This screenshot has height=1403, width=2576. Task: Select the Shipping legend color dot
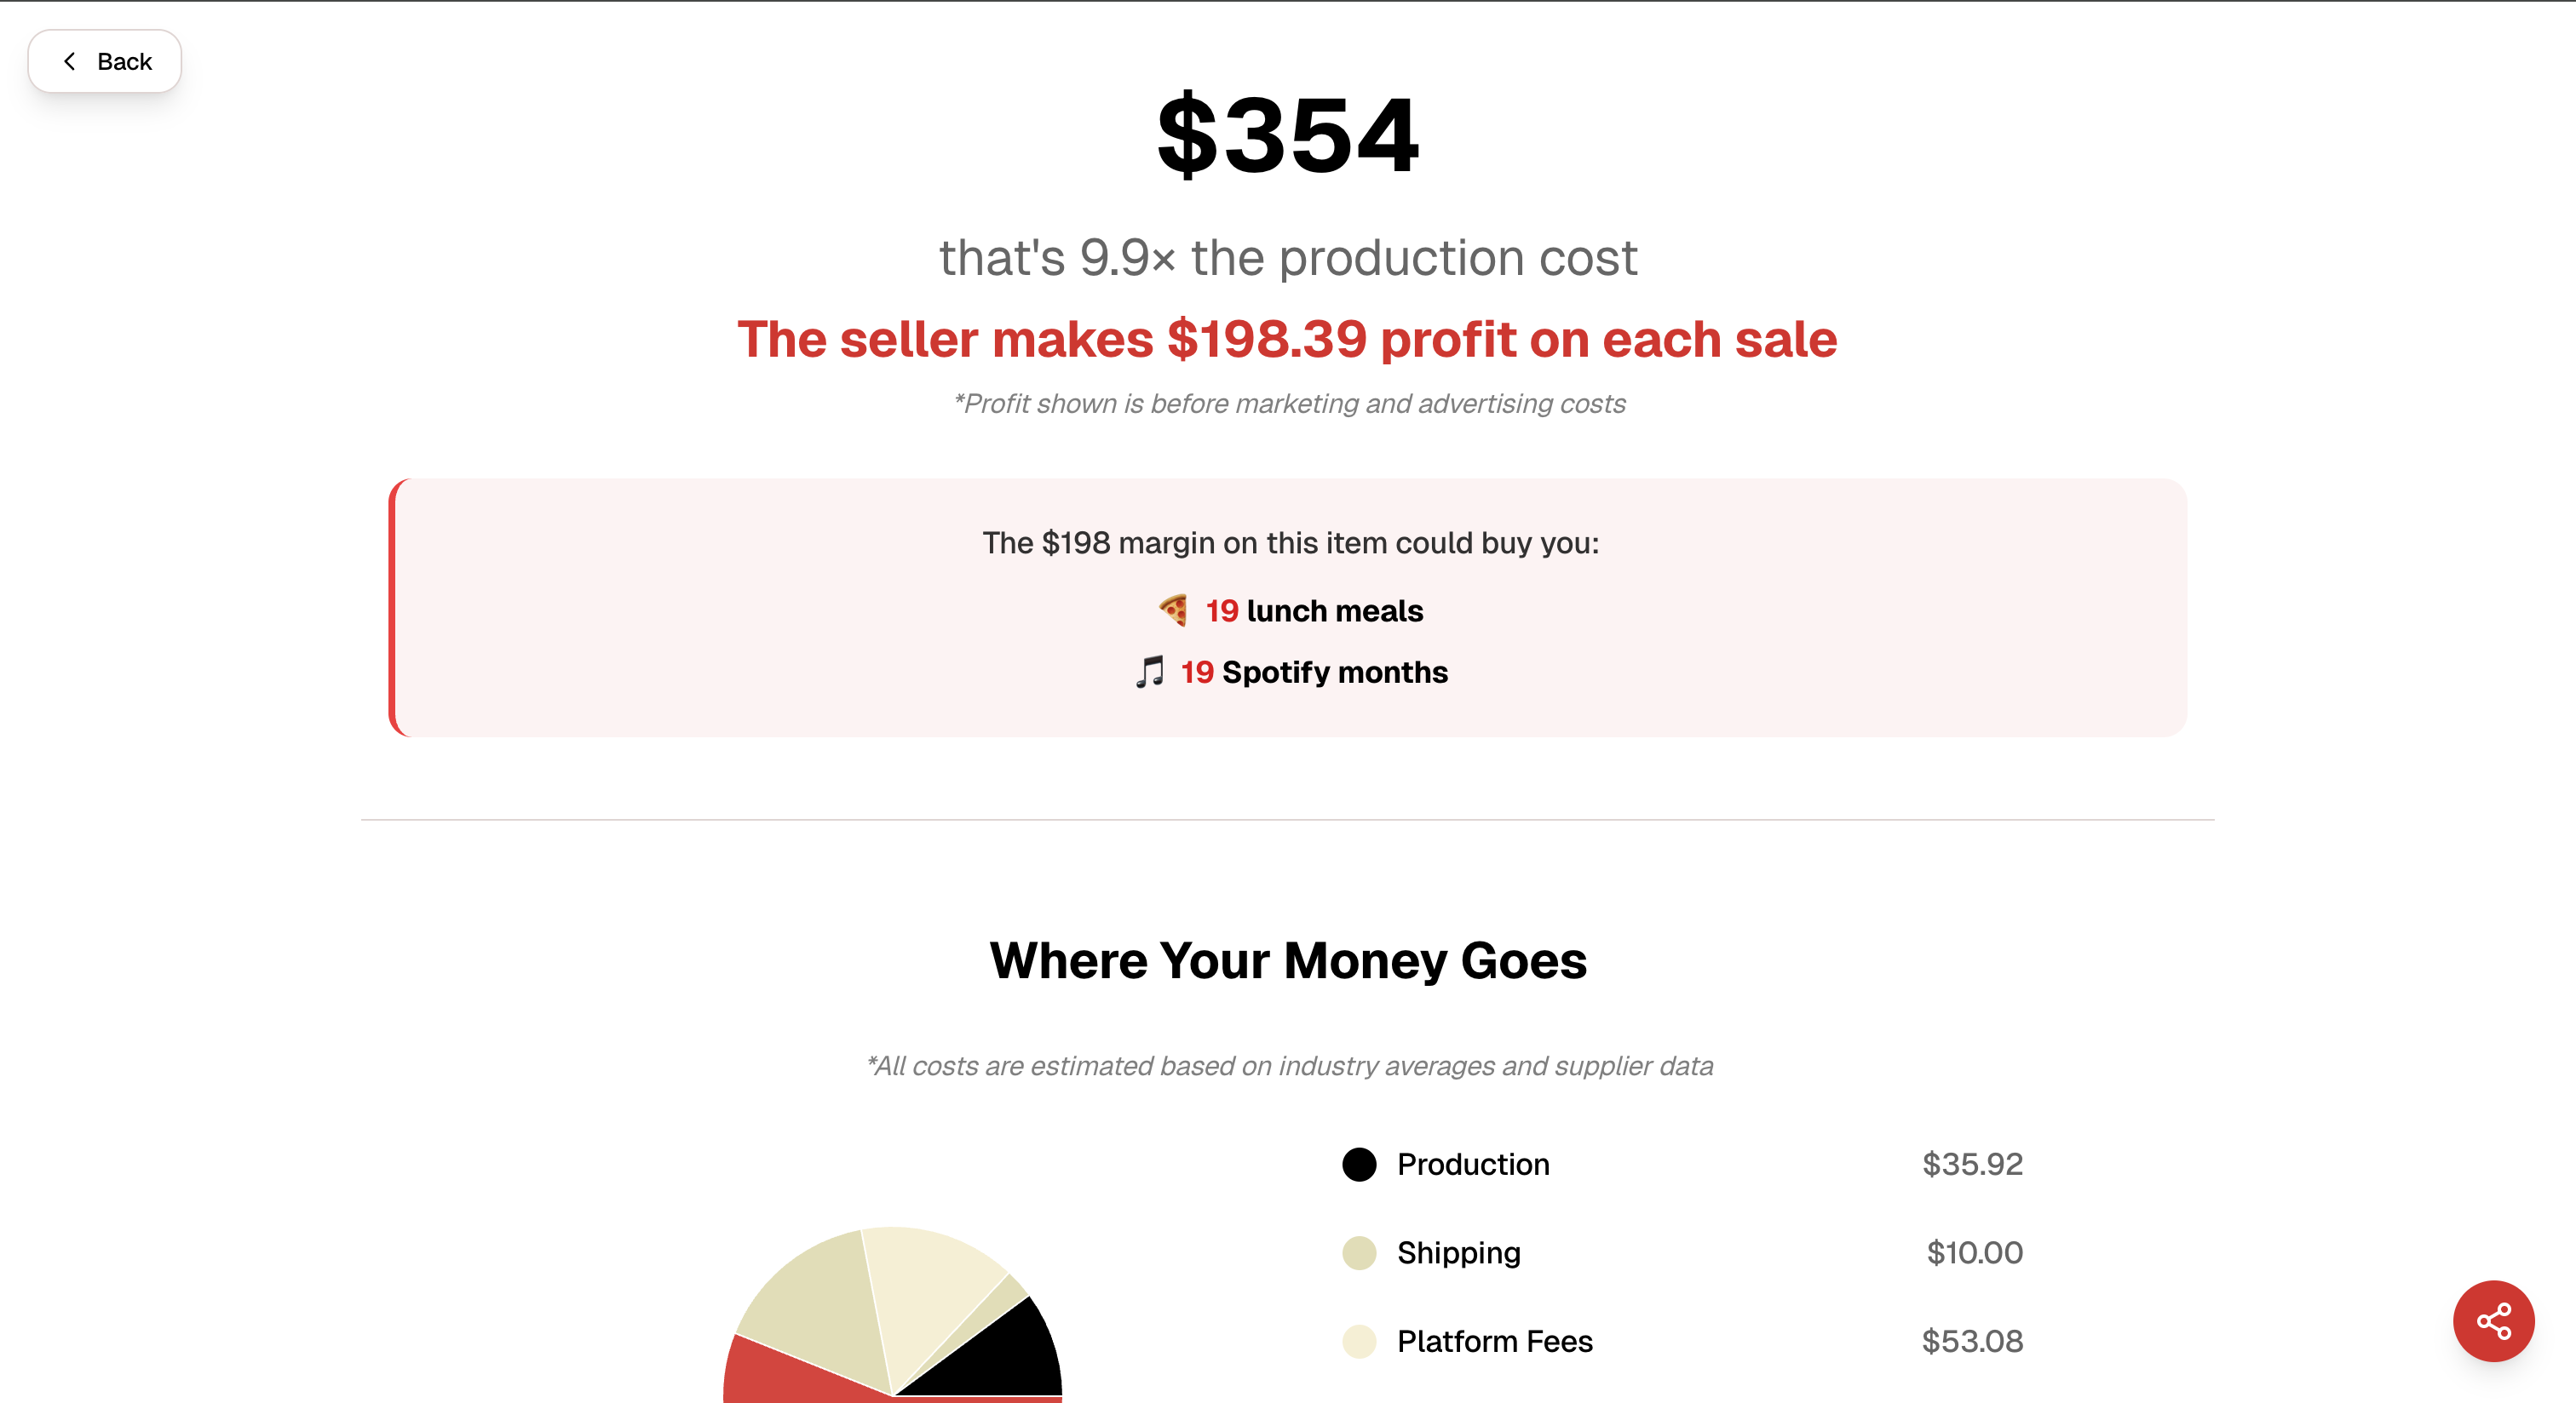1359,1252
